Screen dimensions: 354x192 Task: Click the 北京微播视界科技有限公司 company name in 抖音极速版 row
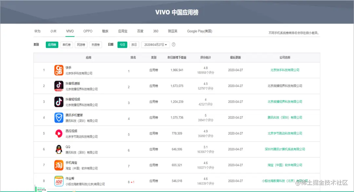pos(285,86)
